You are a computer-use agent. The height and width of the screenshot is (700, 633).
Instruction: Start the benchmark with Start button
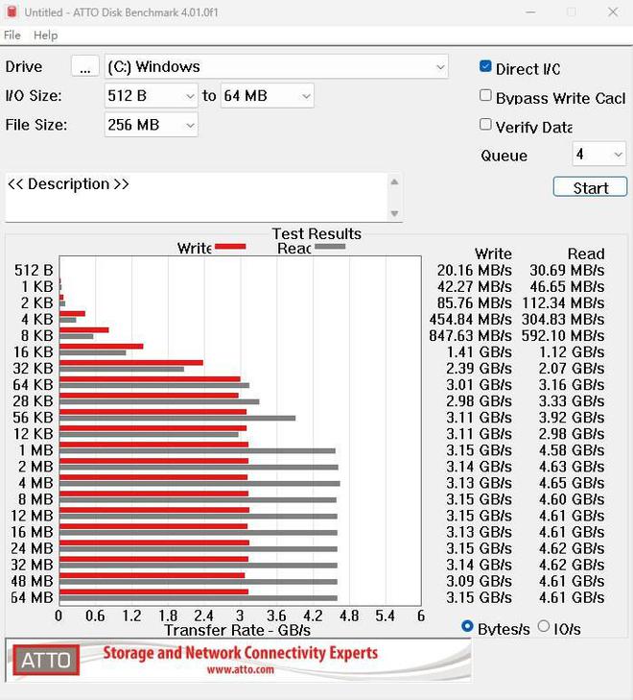(x=590, y=187)
